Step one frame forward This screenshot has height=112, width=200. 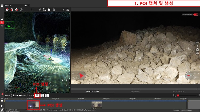point(17,95)
